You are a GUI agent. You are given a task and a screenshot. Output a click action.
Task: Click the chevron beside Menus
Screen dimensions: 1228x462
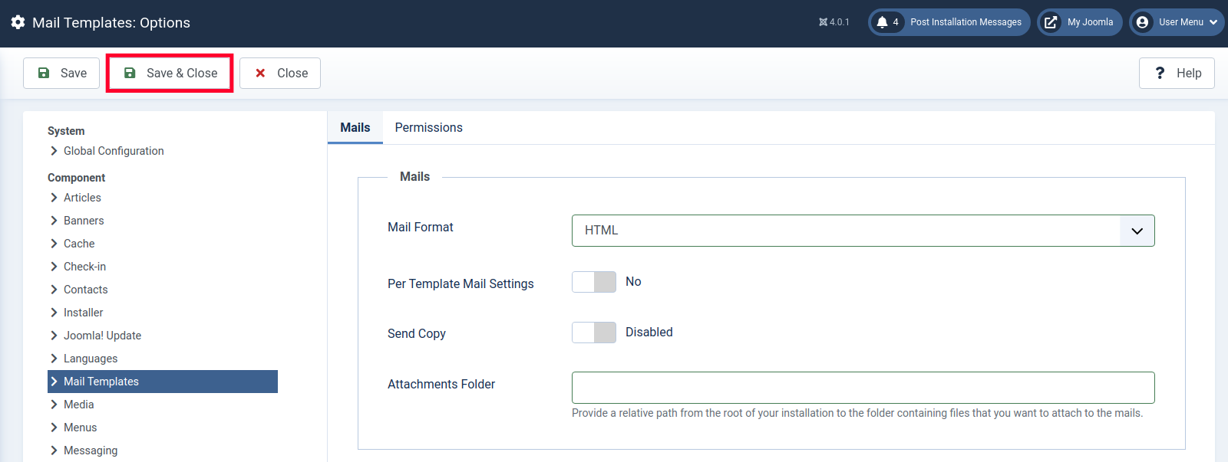[x=54, y=428]
